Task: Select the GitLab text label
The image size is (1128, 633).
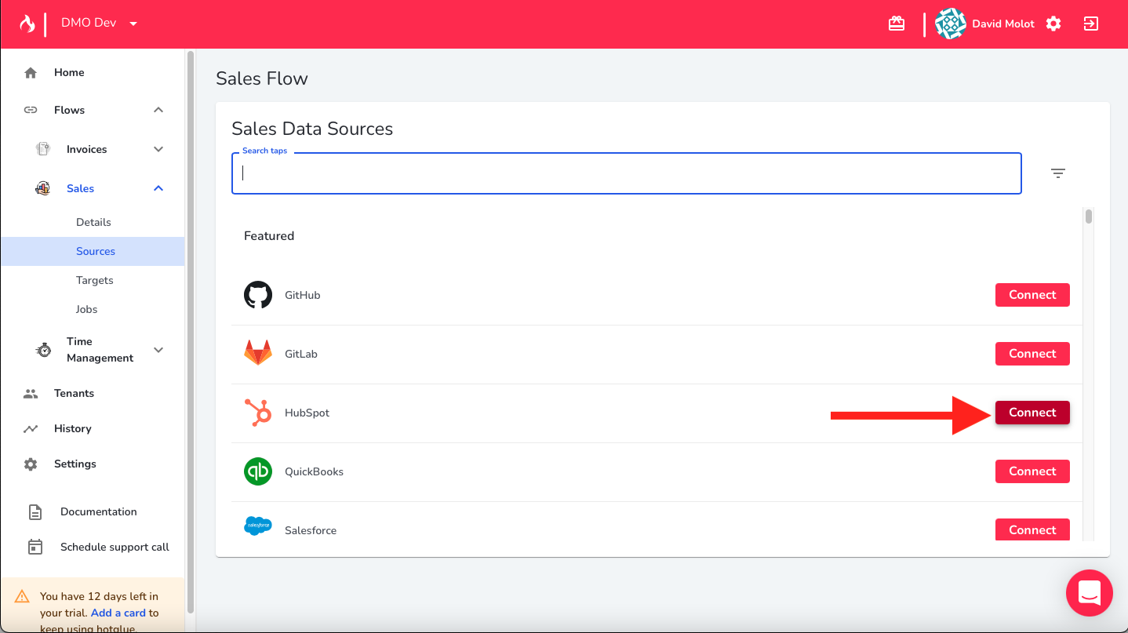Action: pos(301,354)
